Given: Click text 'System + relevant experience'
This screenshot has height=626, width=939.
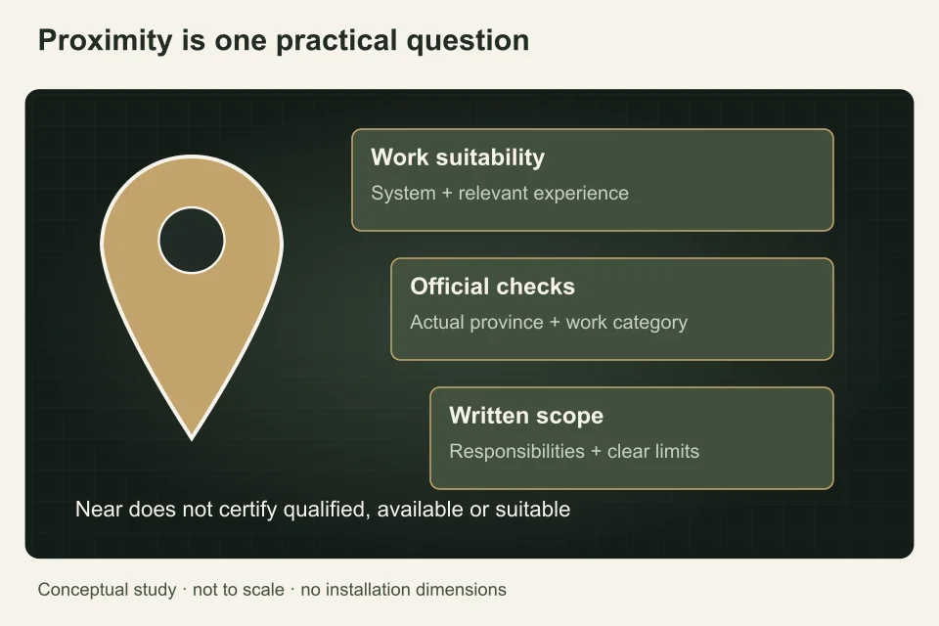Looking at the screenshot, I should point(500,193).
